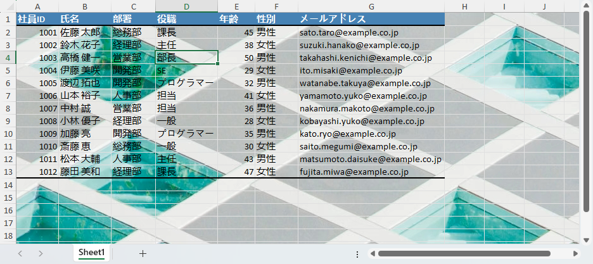This screenshot has width=593, height=264.
Task: Click the horizontal scrollbar thumb
Action: 464,253
